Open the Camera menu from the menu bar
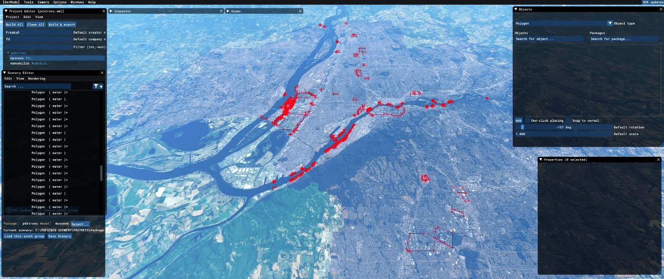664x279 pixels. (x=43, y=2)
